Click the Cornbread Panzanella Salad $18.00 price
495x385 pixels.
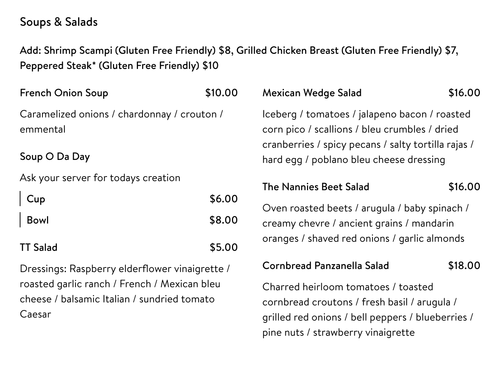coord(464,266)
